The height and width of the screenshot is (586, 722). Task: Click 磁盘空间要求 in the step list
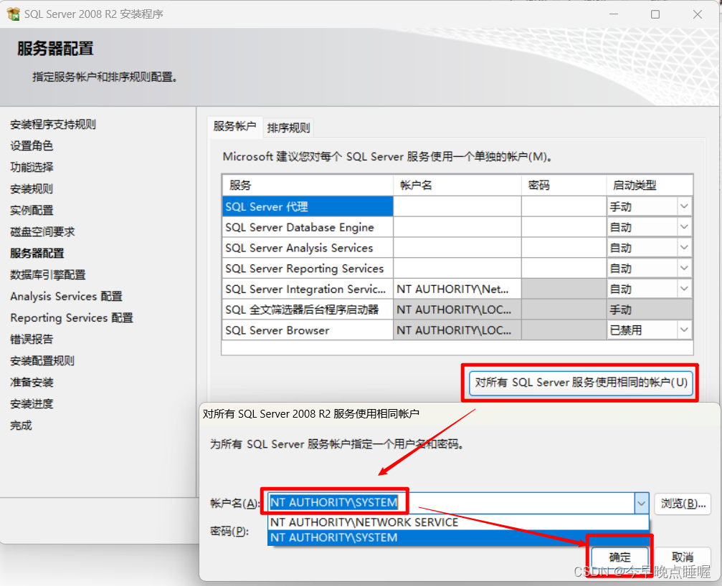pos(42,232)
